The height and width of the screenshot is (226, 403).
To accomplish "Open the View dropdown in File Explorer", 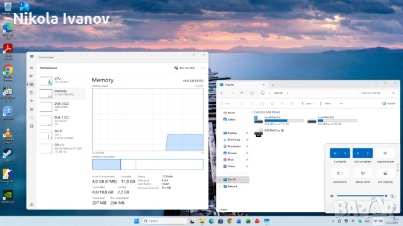I will (326, 104).
